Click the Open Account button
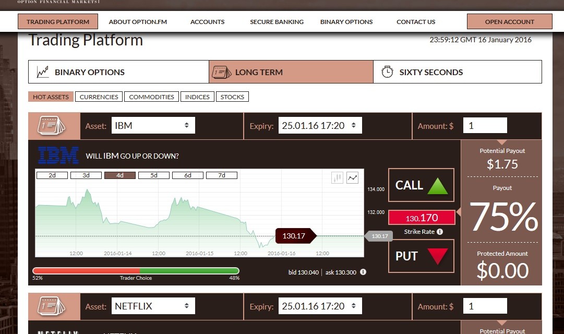 coord(509,22)
